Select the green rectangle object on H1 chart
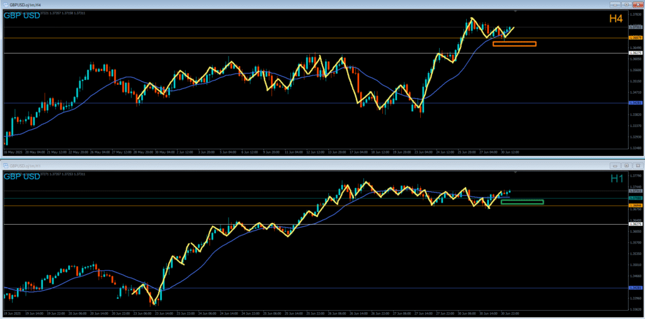The width and height of the screenshot is (645, 319). [522, 202]
